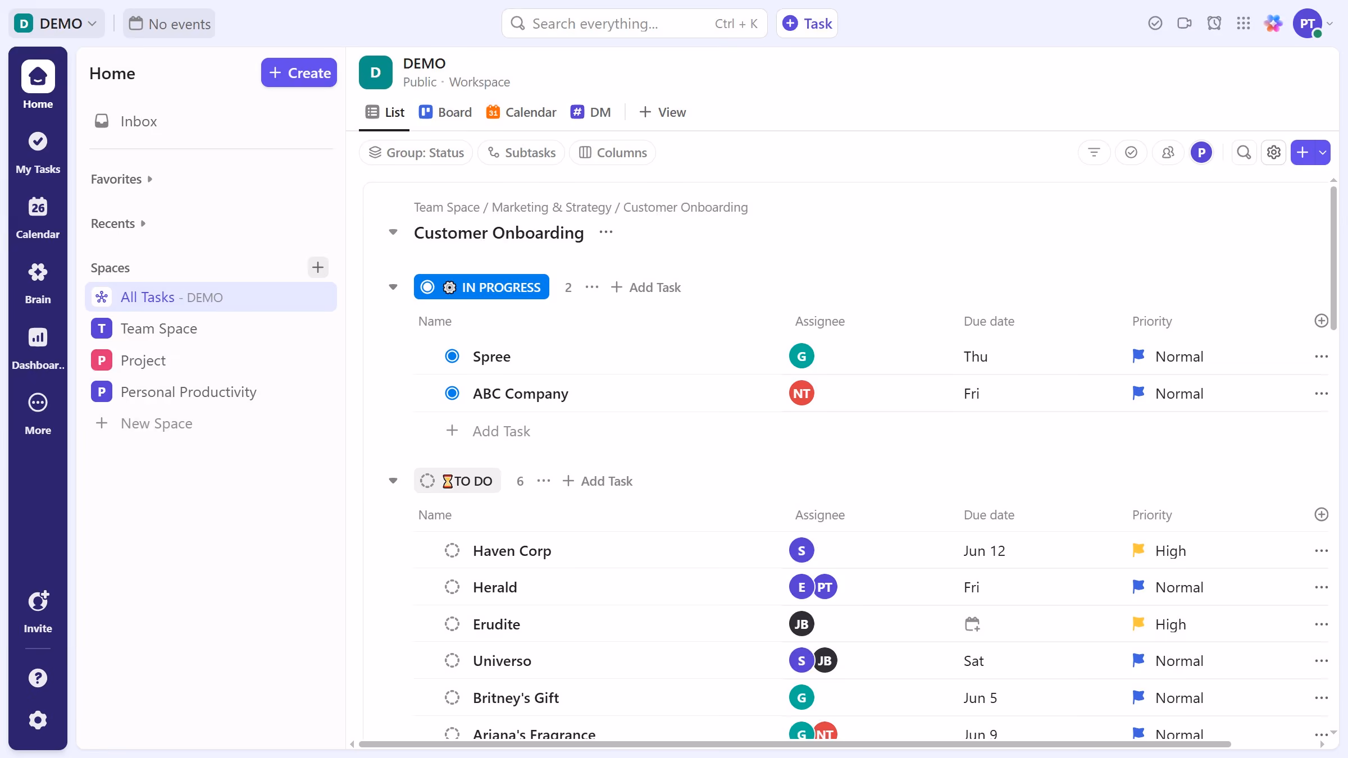Toggle status circle of ABC Company
Viewport: 1348px width, 758px height.
(452, 393)
